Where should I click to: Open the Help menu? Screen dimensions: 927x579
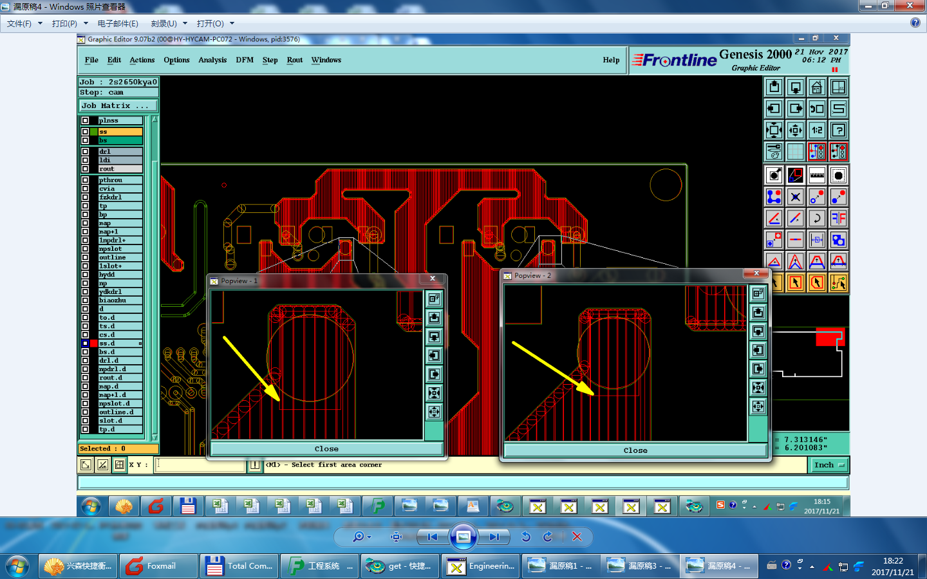click(611, 60)
